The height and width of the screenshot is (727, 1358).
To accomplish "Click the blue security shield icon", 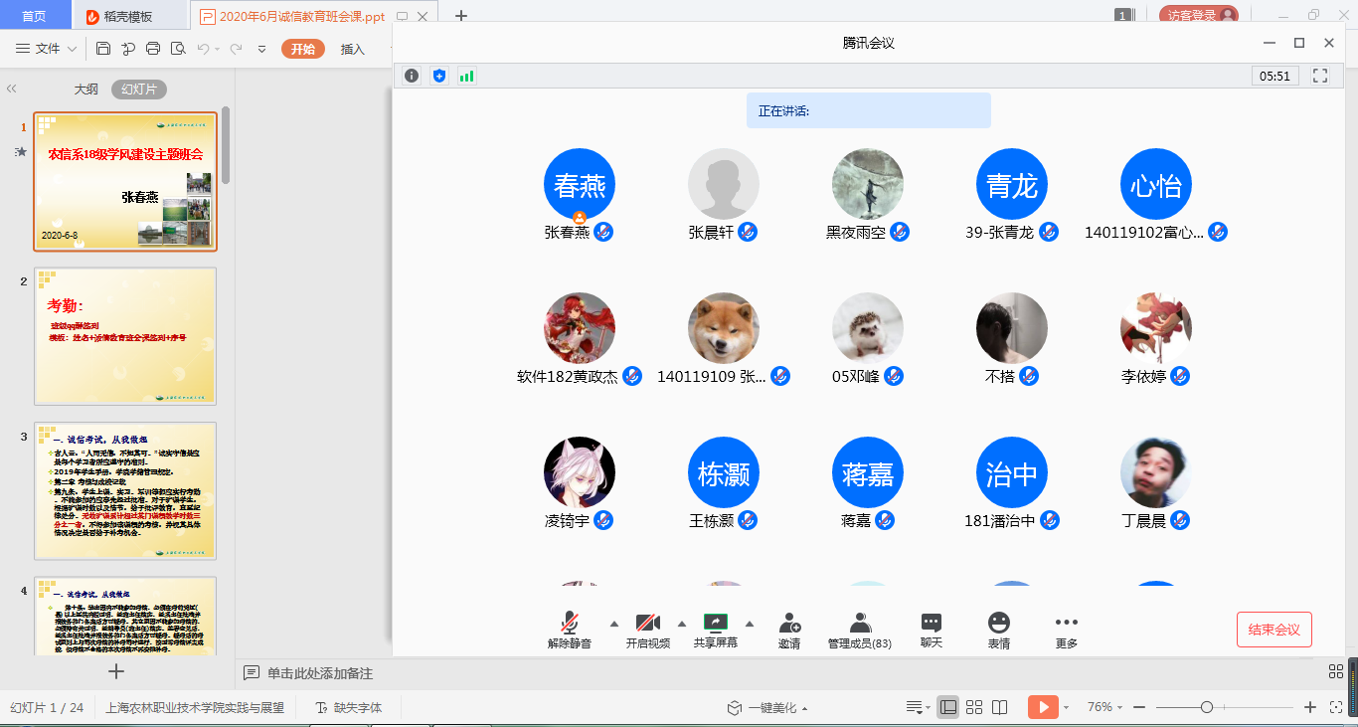I will click(x=439, y=76).
